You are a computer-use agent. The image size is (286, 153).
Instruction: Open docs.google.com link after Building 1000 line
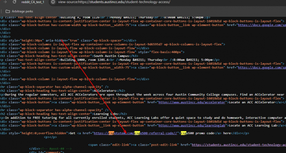tap(262, 68)
